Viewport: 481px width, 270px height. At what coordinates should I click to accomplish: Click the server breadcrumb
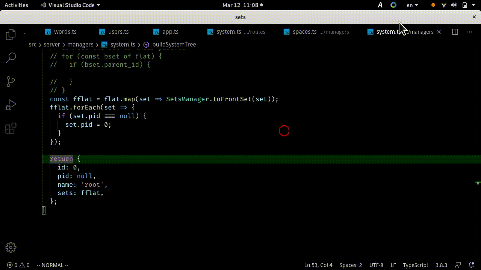coord(52,44)
